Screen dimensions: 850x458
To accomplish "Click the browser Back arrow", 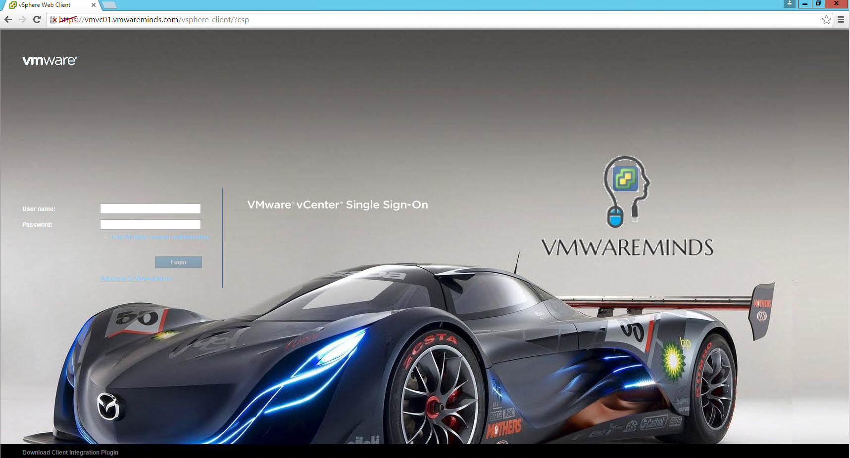I will 8,20.
